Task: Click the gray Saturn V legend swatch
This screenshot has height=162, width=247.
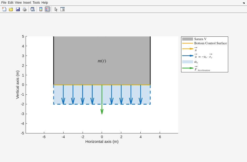Action: pyautogui.click(x=187, y=39)
